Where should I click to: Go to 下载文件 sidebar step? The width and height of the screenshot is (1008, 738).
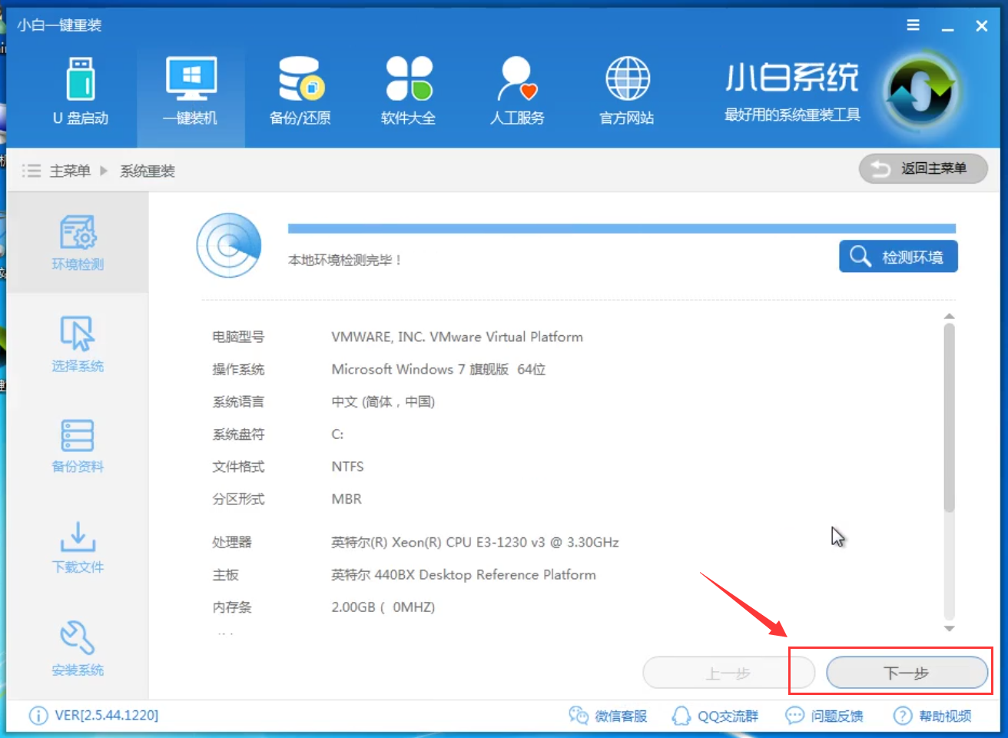click(x=77, y=547)
